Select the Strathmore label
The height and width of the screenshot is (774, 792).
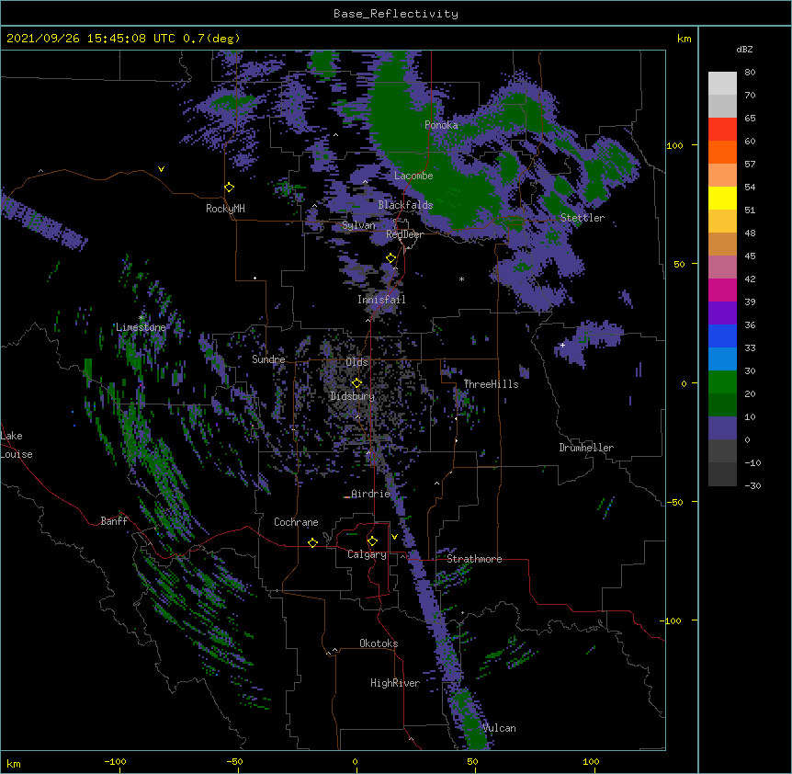click(474, 559)
